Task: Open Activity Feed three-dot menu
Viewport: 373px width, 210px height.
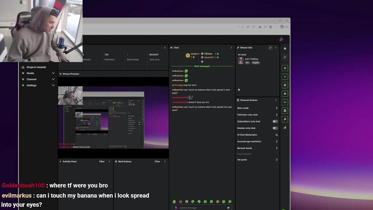Action: click(x=109, y=161)
